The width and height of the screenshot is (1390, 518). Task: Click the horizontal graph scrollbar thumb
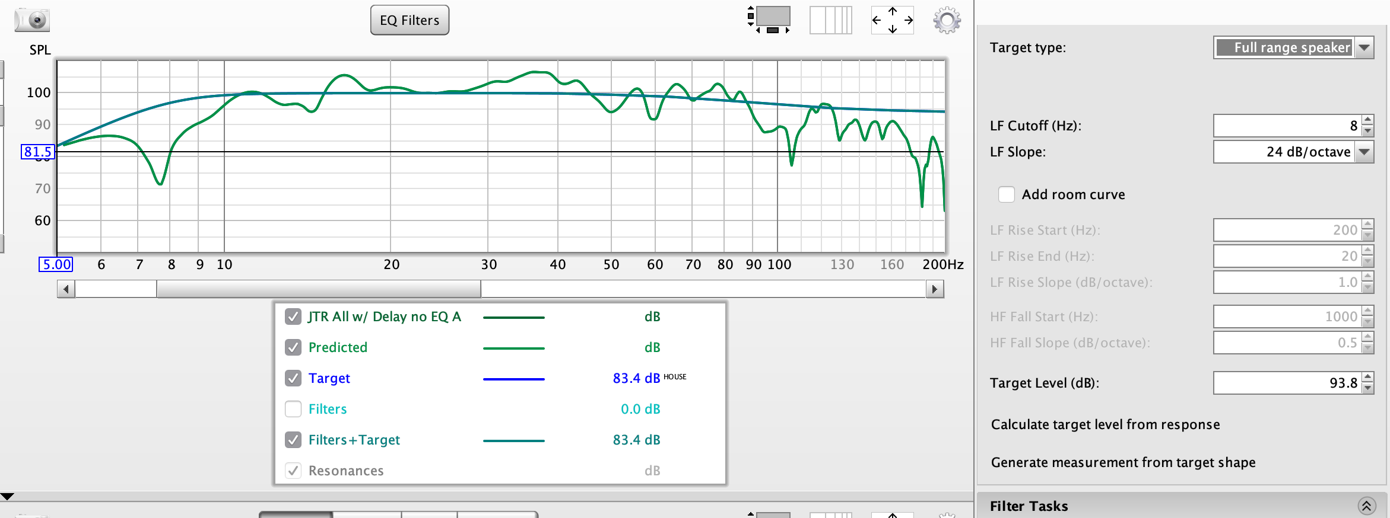point(319,289)
